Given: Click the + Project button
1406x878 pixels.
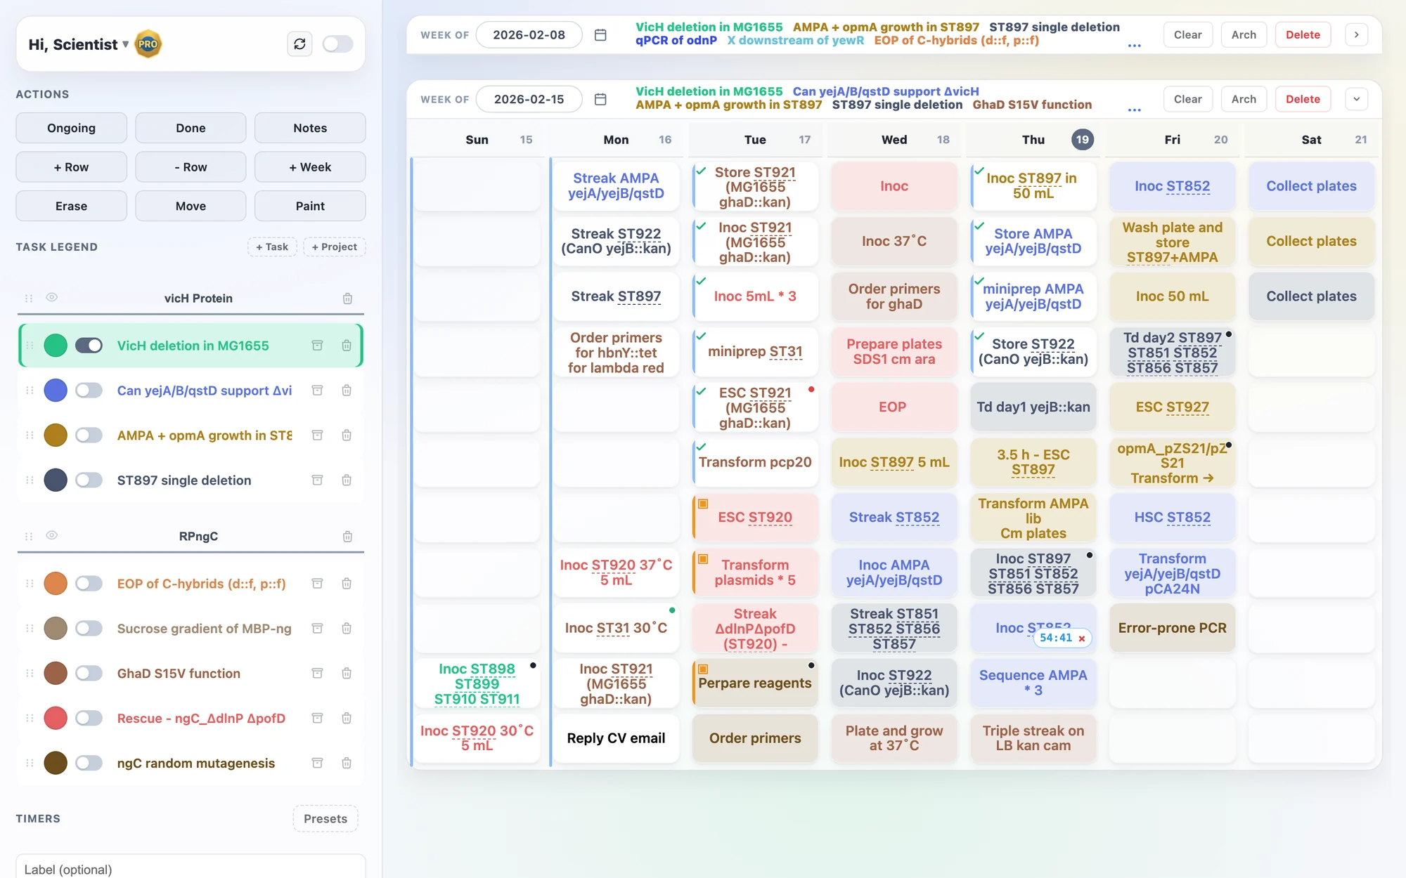Looking at the screenshot, I should click(335, 247).
